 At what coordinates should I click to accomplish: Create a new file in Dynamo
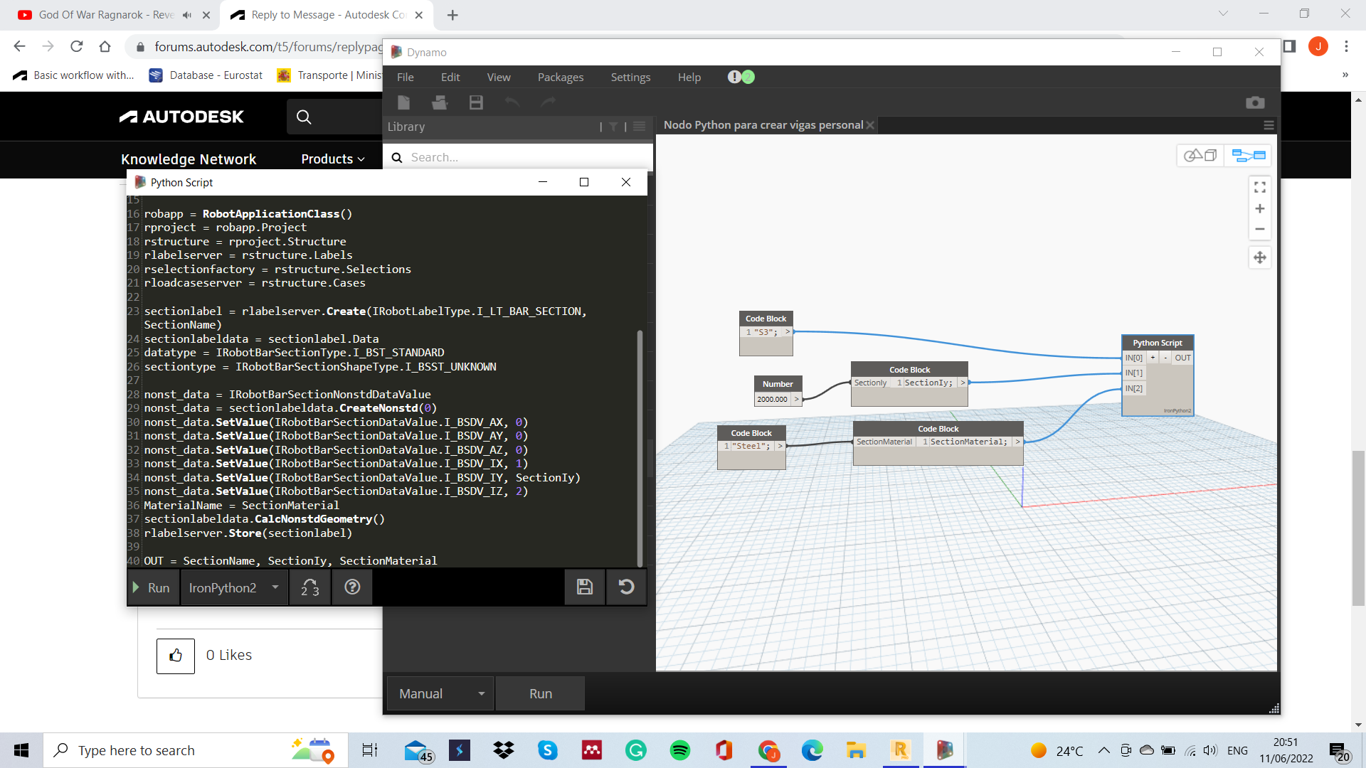point(404,102)
